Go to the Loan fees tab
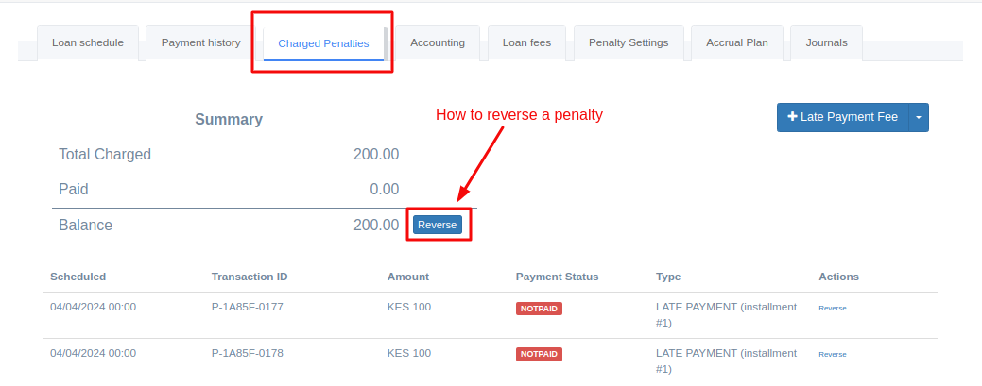 pos(526,43)
